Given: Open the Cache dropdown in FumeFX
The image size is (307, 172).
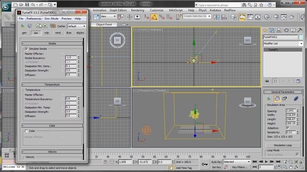Looking at the screenshot, I should [76, 26].
